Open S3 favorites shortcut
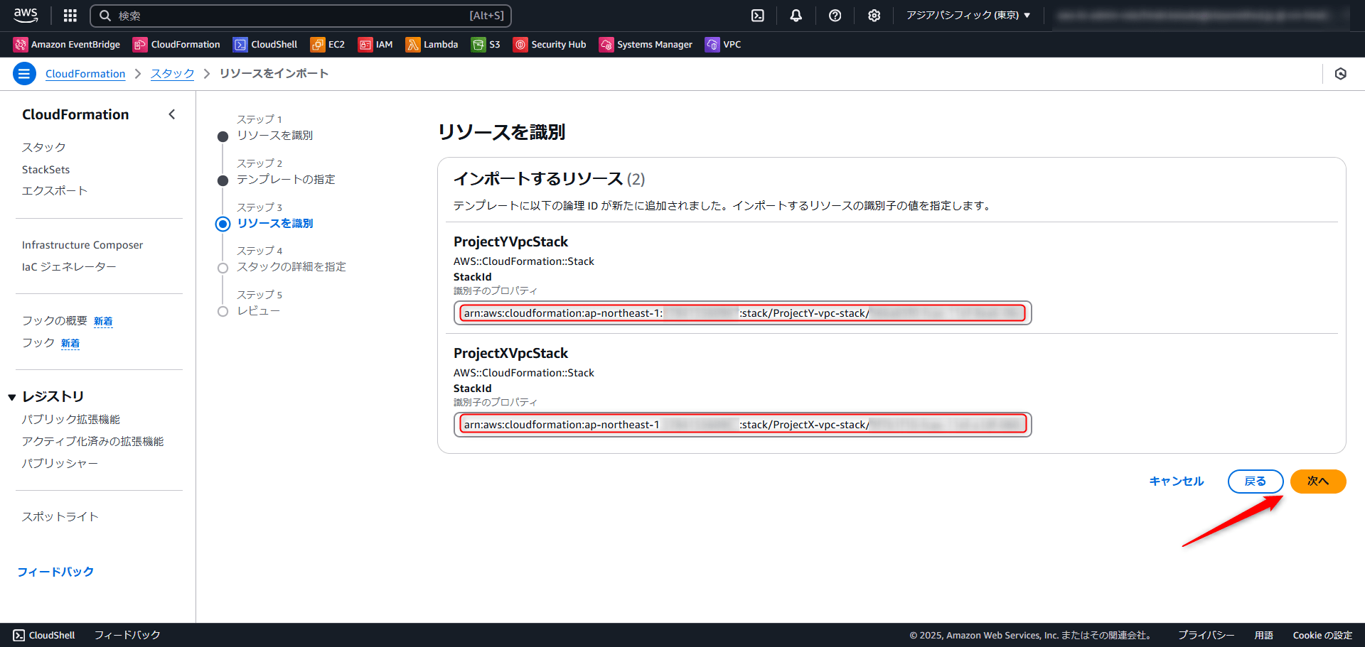The height and width of the screenshot is (647, 1365). point(486,44)
